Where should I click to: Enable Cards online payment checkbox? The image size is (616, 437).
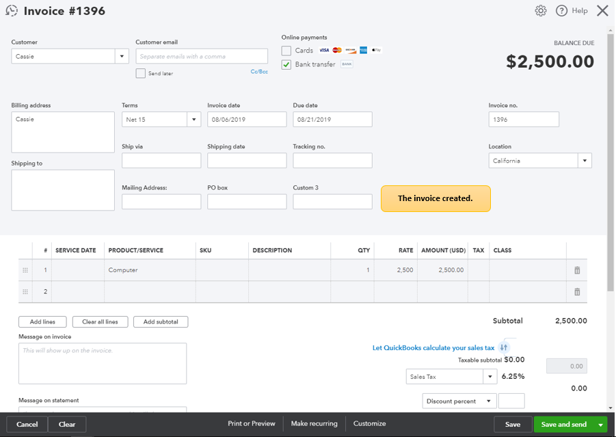(x=286, y=51)
